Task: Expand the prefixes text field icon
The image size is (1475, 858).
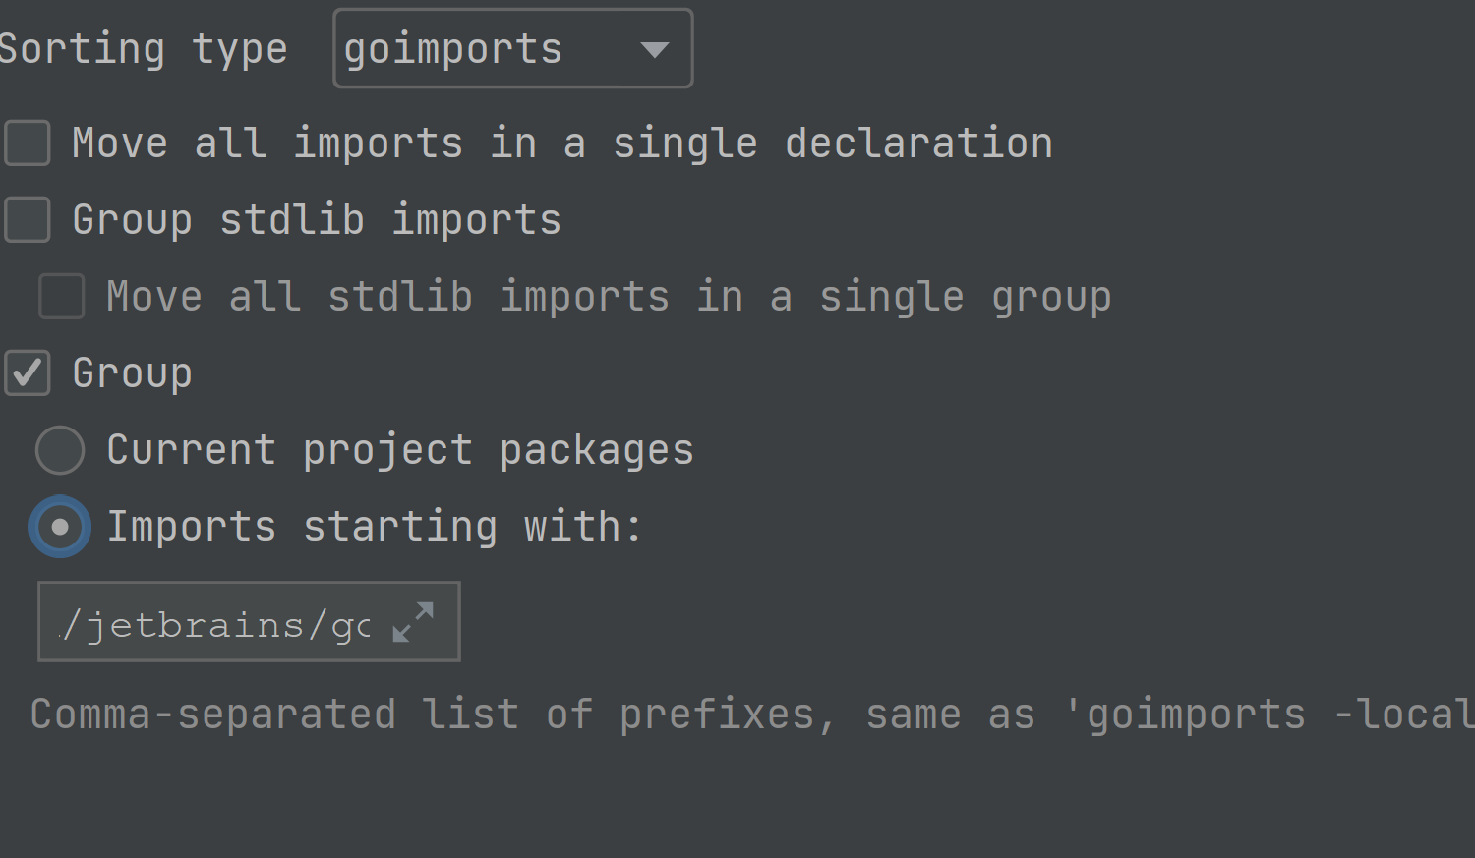Action: pyautogui.click(x=413, y=622)
